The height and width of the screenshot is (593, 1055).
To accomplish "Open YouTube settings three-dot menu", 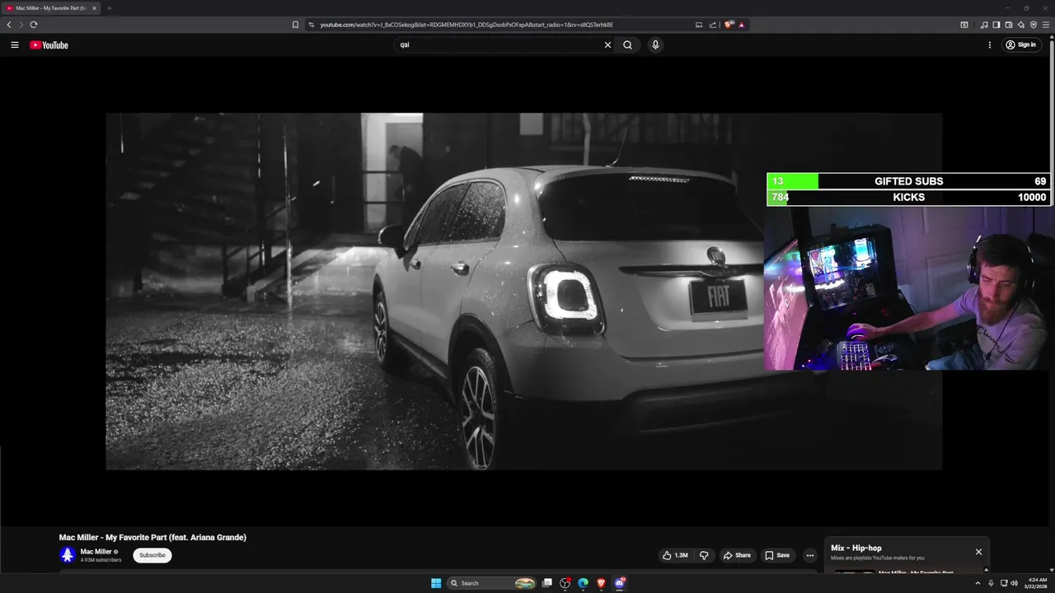I will (989, 45).
